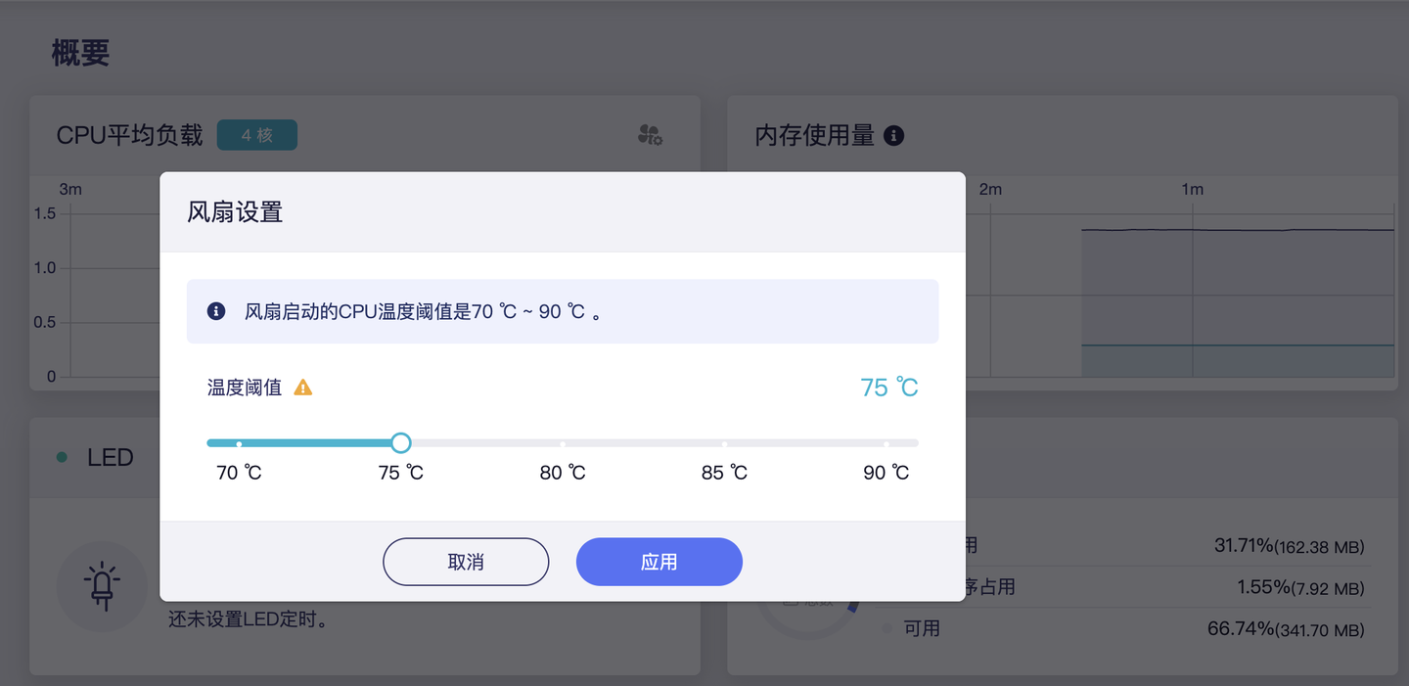The width and height of the screenshot is (1409, 686).
Task: Set the temperature slider to 70 ℃ mark
Action: tap(239, 443)
